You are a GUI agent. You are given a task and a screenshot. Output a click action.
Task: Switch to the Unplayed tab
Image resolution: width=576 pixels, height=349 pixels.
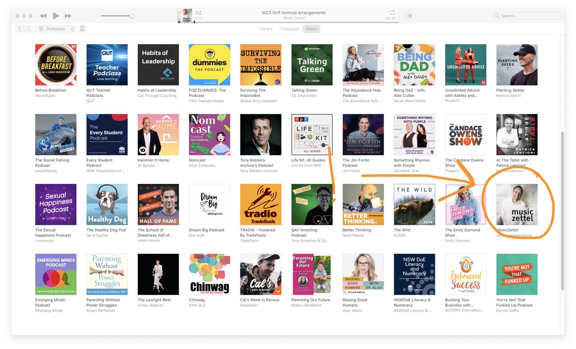[289, 29]
